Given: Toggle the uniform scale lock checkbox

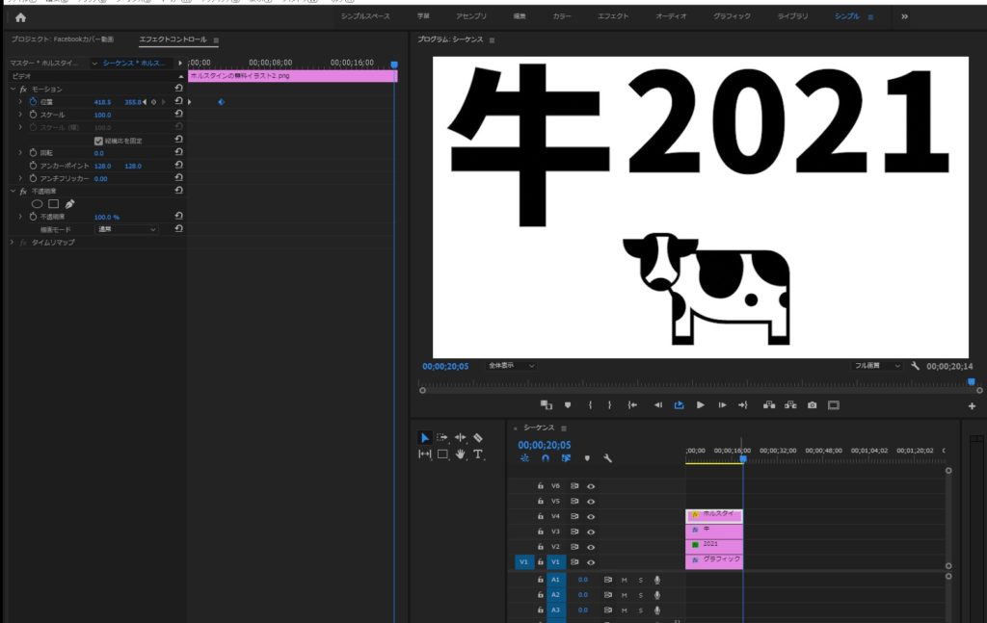Looking at the screenshot, I should (x=98, y=141).
